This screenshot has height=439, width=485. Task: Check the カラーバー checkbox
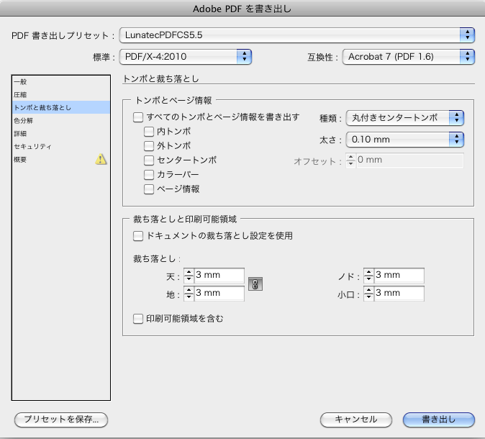[x=149, y=174]
